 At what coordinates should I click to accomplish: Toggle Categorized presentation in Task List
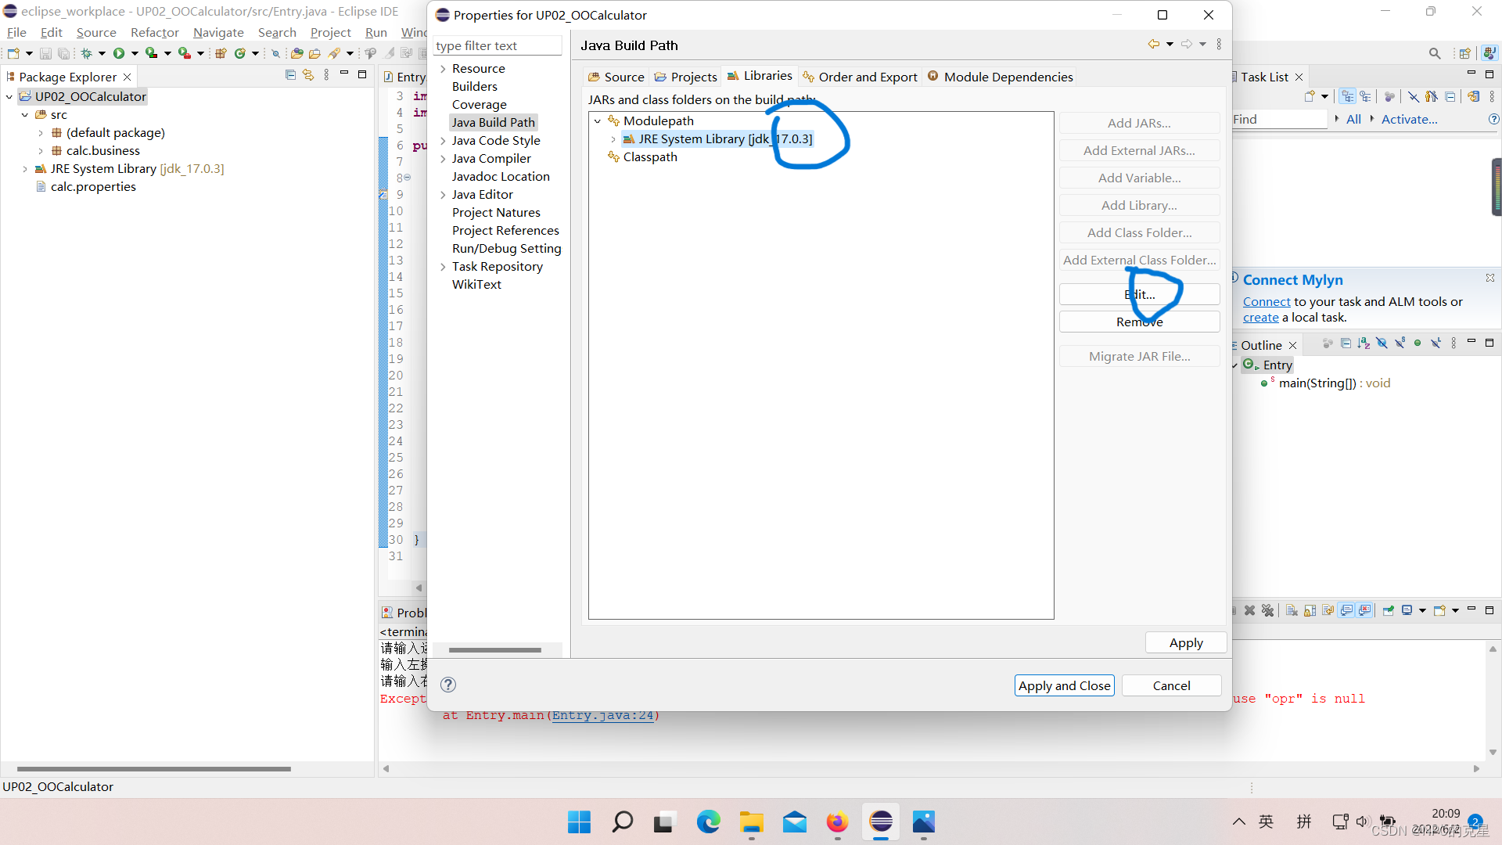click(x=1347, y=96)
